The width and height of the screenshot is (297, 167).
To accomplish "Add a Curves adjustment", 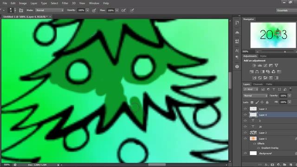I will [265, 65].
